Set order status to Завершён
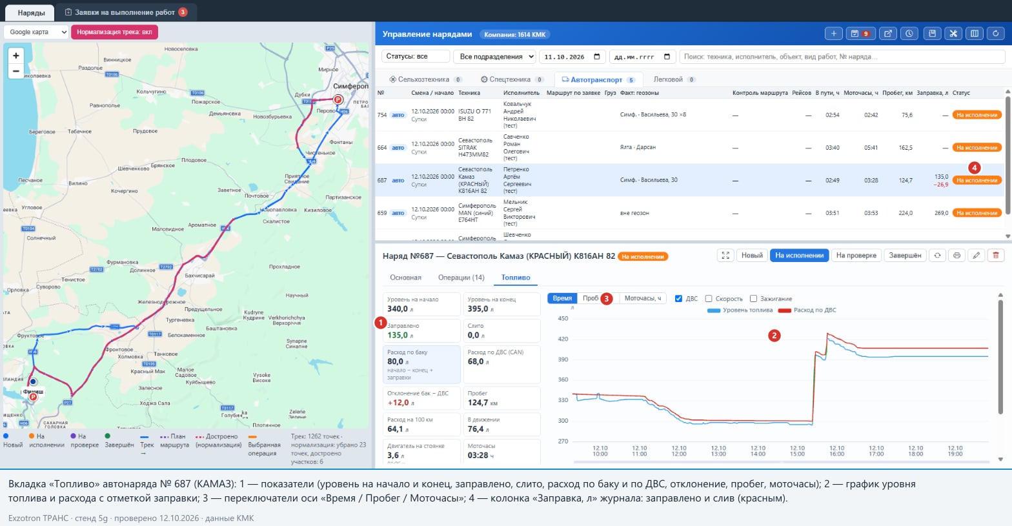 pos(905,256)
